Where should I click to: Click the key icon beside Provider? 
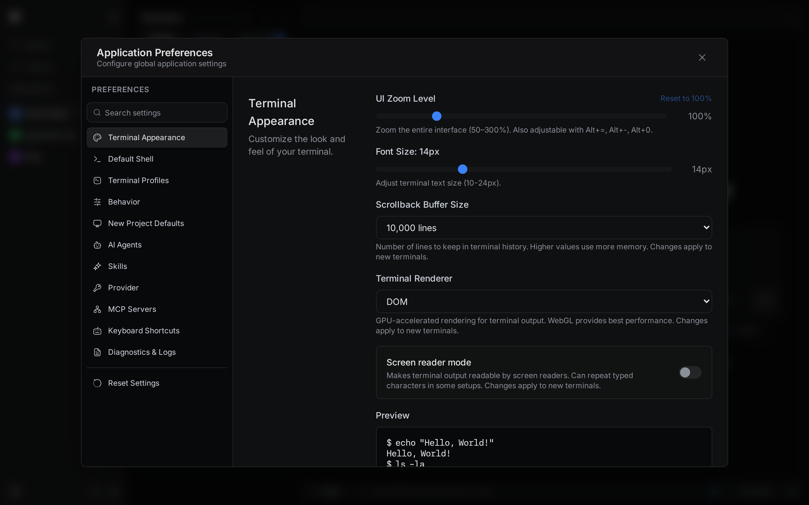click(x=97, y=288)
